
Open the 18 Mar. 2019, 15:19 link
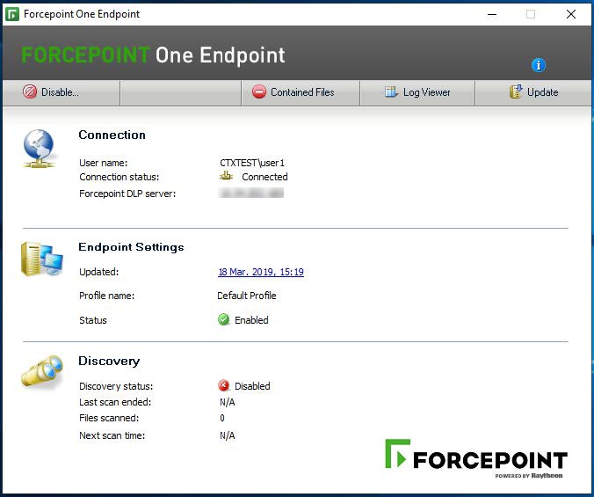coord(261,273)
